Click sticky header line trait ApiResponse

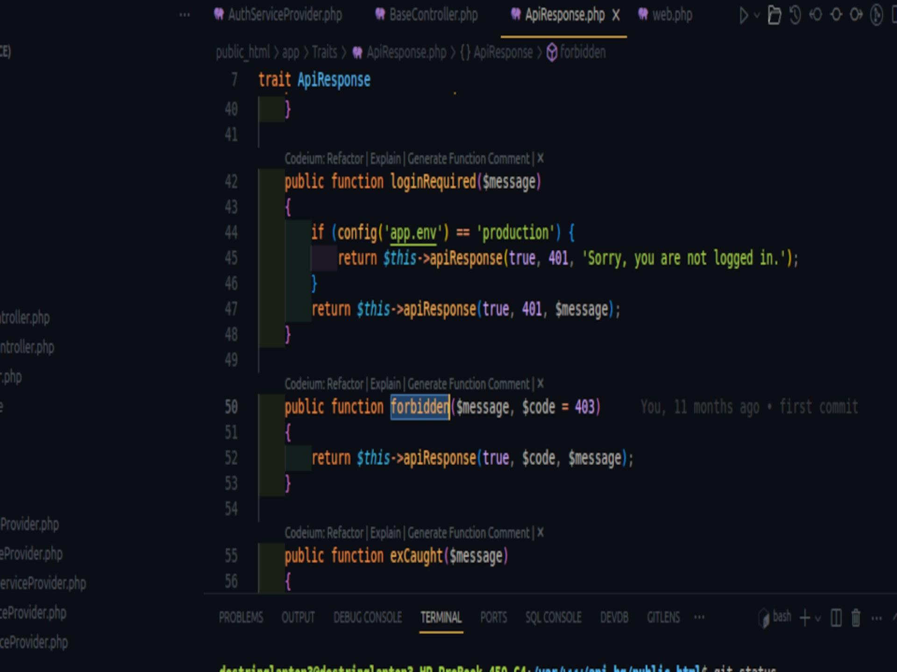[314, 80]
